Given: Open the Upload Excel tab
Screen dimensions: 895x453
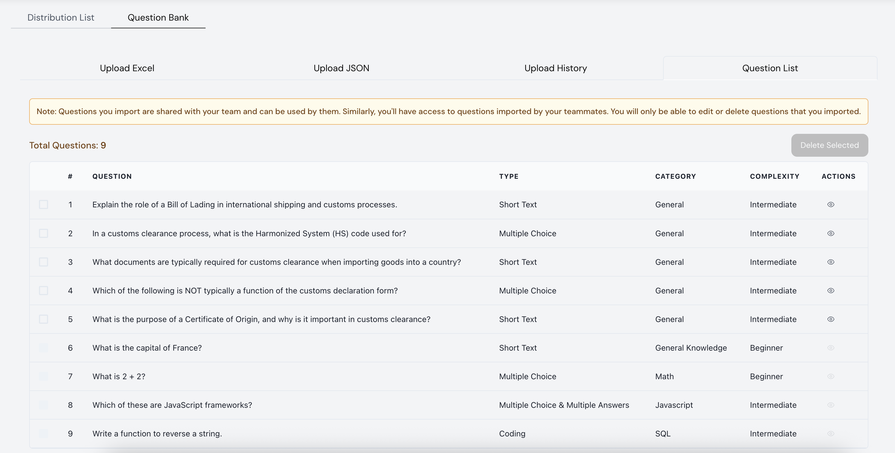Looking at the screenshot, I should [x=127, y=68].
